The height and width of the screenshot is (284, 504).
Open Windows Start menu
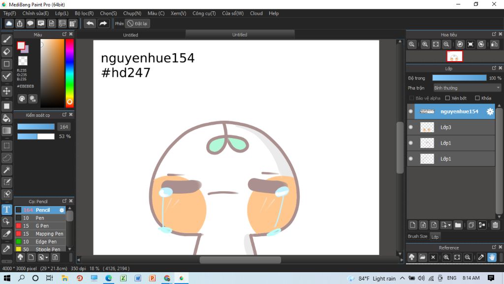coord(7,278)
